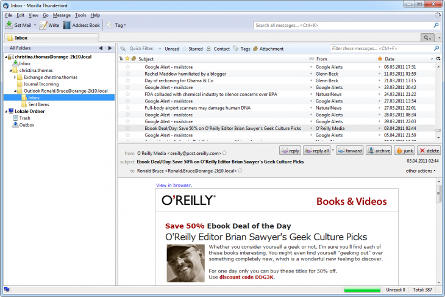Forward the current email
Viewport: 445px width, 297px height.
point(350,151)
